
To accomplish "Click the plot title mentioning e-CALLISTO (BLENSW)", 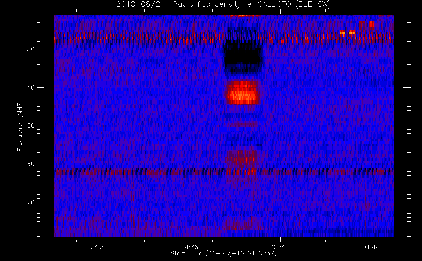I will click(x=224, y=4).
